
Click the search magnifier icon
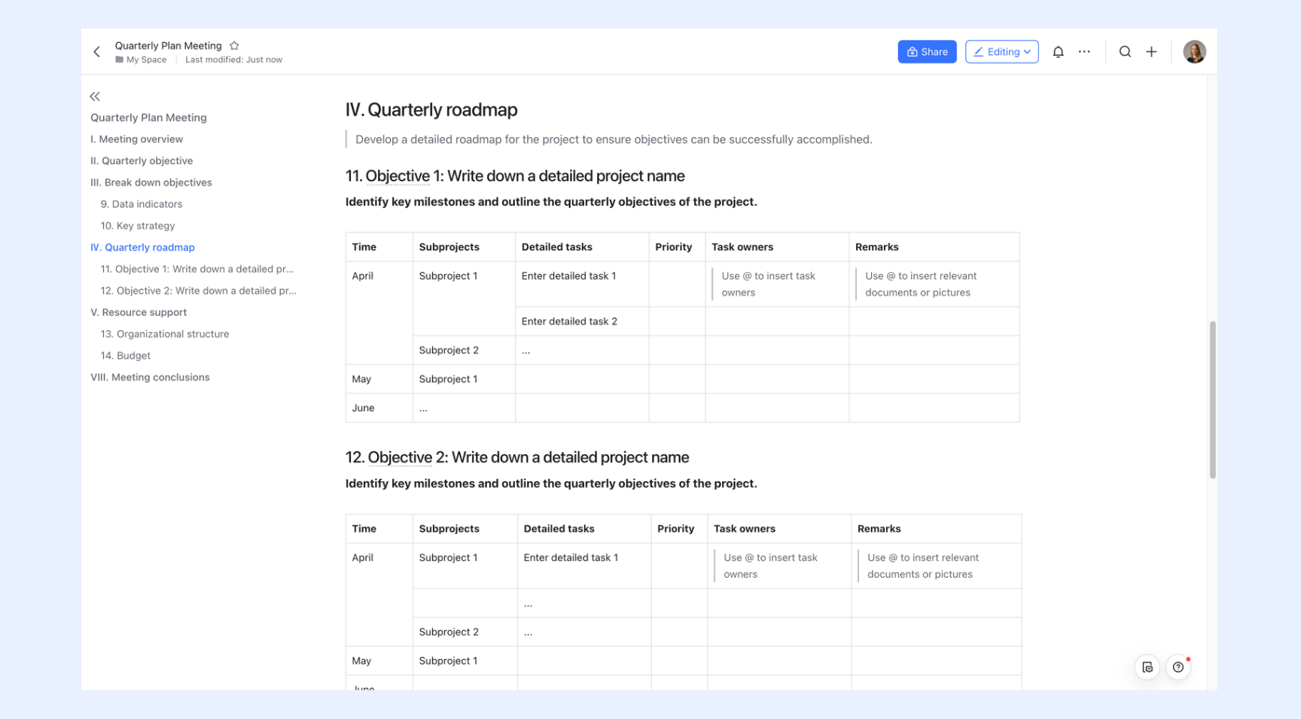1125,52
